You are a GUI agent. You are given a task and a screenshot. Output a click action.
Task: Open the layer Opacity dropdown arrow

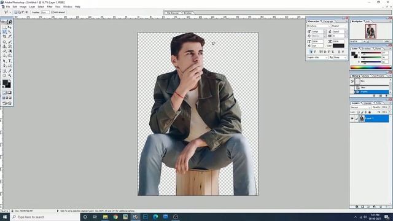(x=389, y=107)
